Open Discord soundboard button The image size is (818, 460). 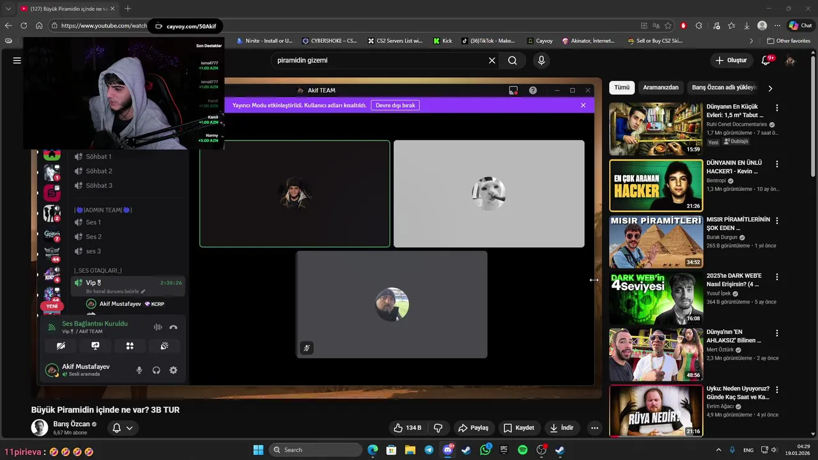164,346
